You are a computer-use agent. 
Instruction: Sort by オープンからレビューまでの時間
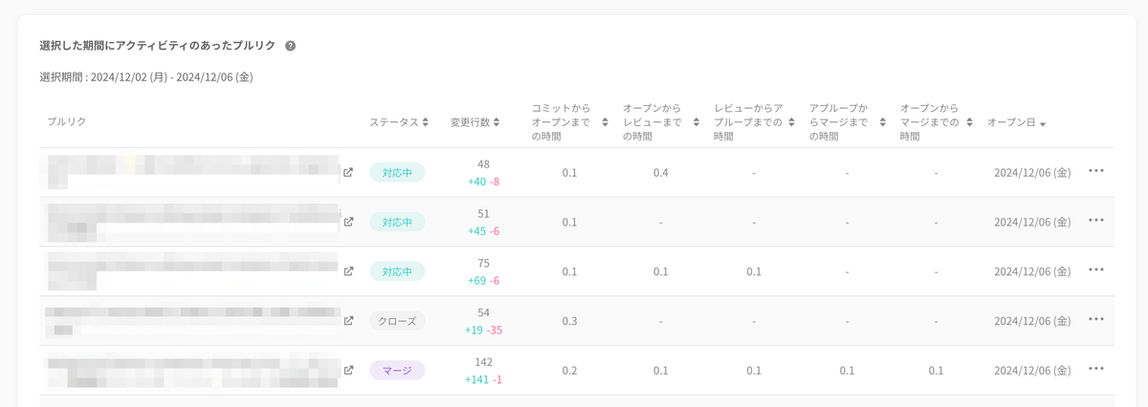[696, 122]
